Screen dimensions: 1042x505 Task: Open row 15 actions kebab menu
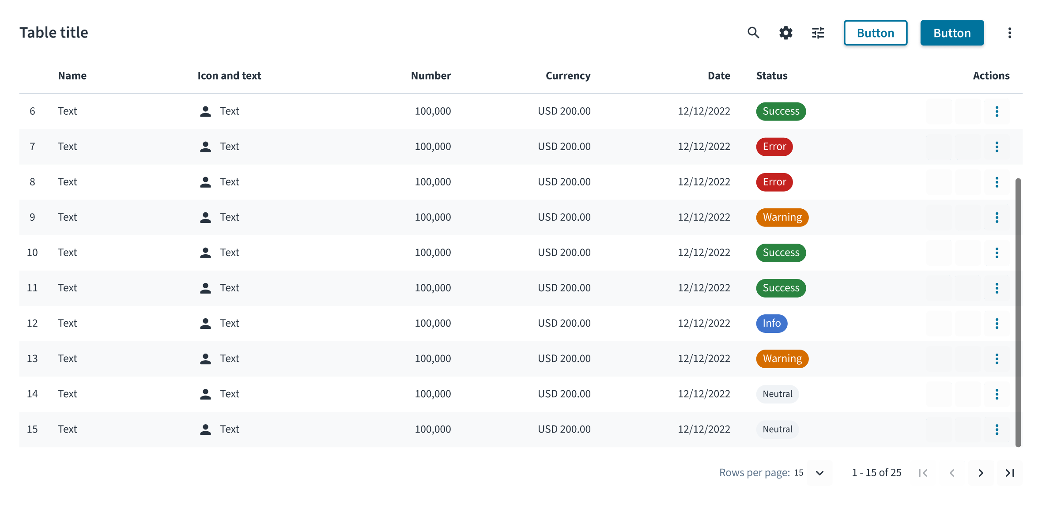pos(997,429)
